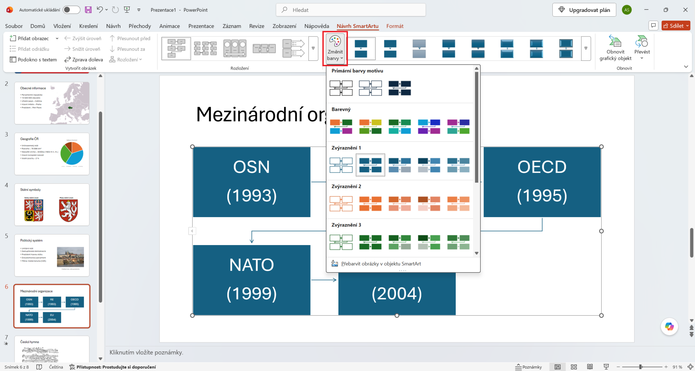Open the Návrh SmartArtu tab

pyautogui.click(x=357, y=26)
